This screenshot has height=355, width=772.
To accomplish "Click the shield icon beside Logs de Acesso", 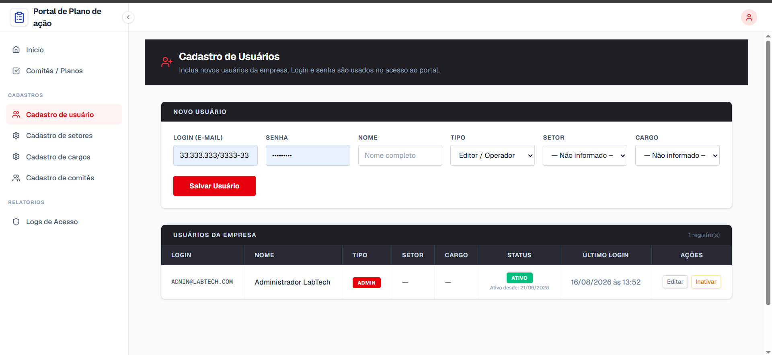I will [16, 222].
